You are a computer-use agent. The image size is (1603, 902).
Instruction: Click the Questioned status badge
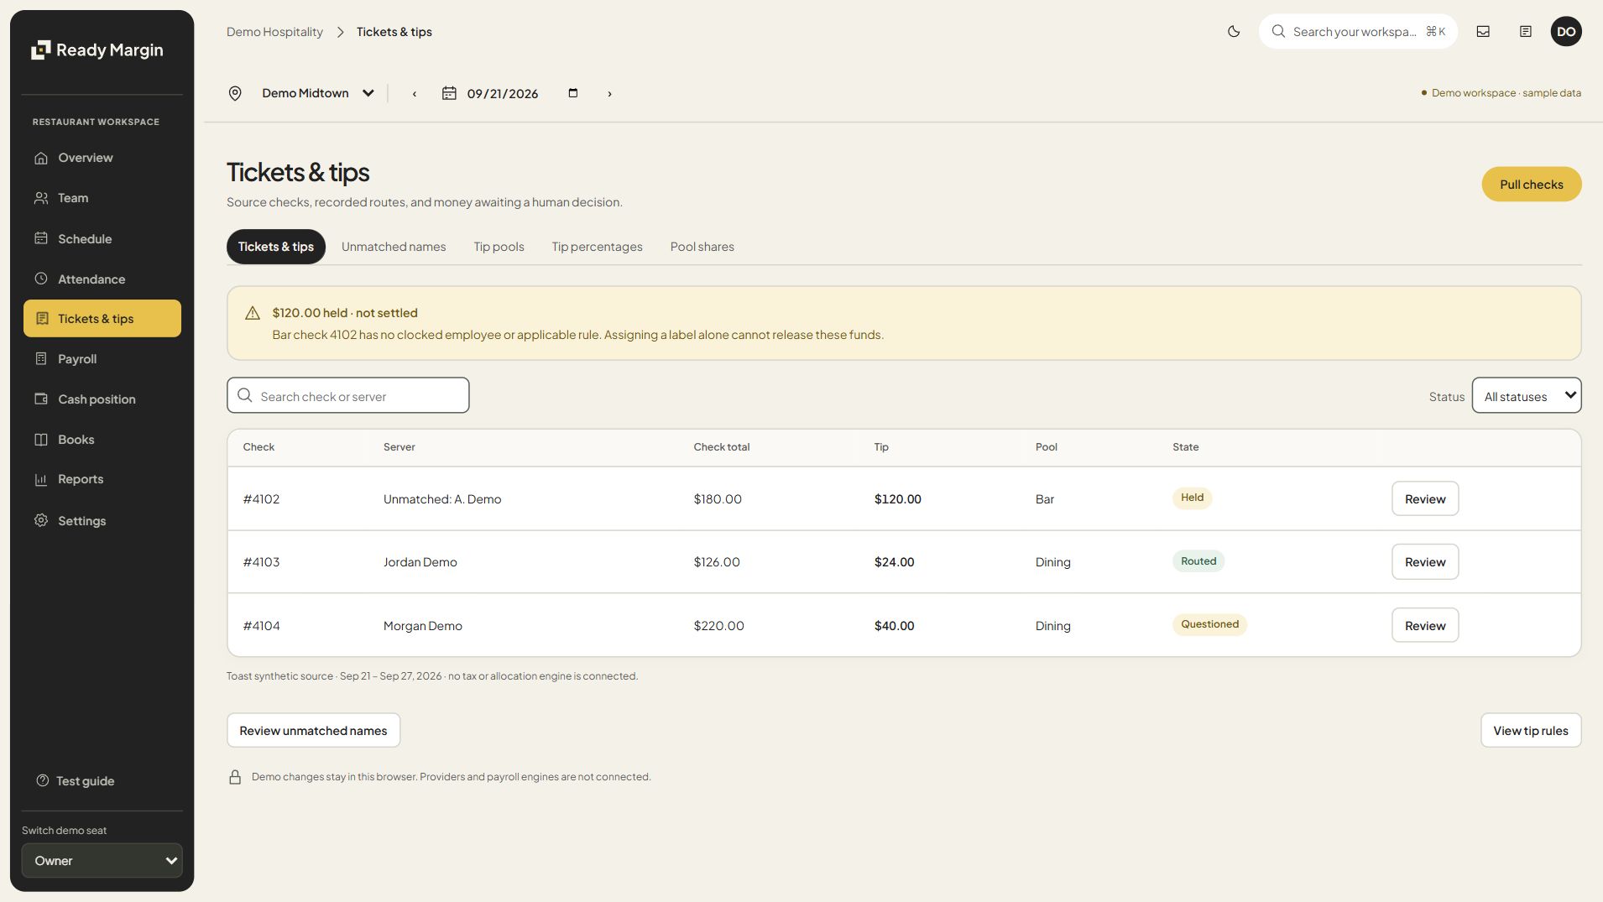1209,624
